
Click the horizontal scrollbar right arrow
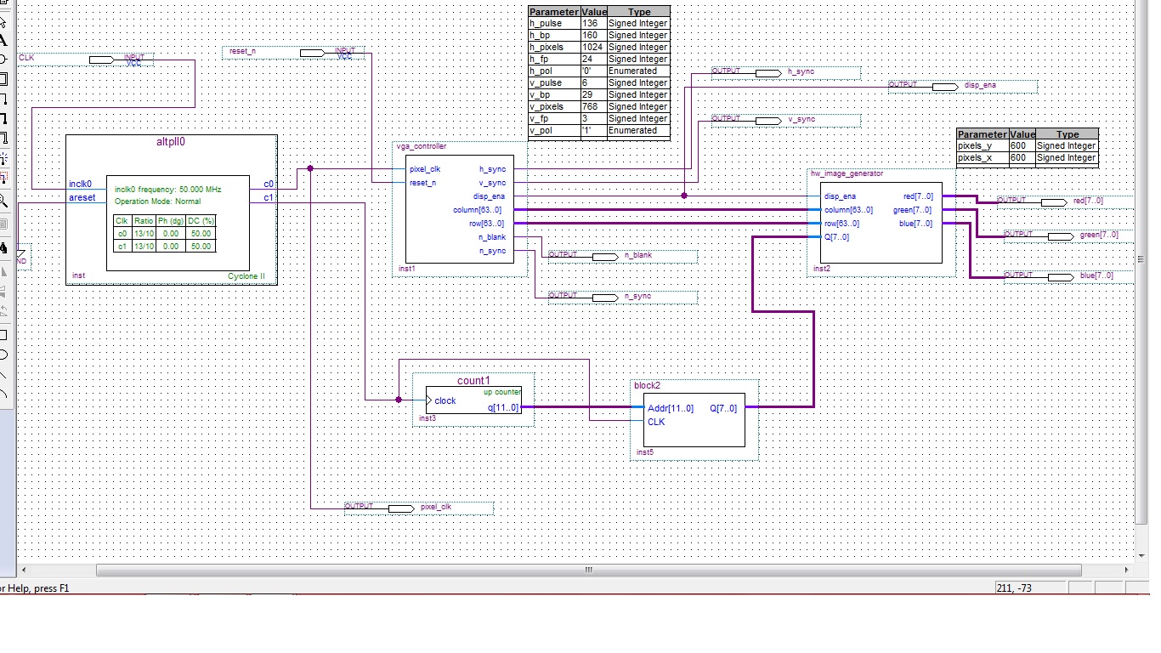coord(1129,571)
